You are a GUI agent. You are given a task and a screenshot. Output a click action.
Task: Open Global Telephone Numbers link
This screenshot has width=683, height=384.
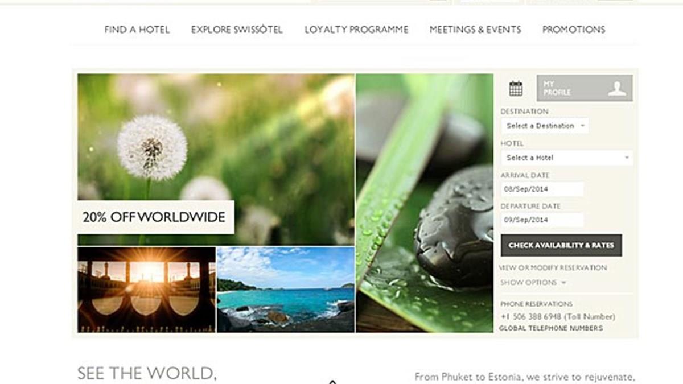click(551, 328)
